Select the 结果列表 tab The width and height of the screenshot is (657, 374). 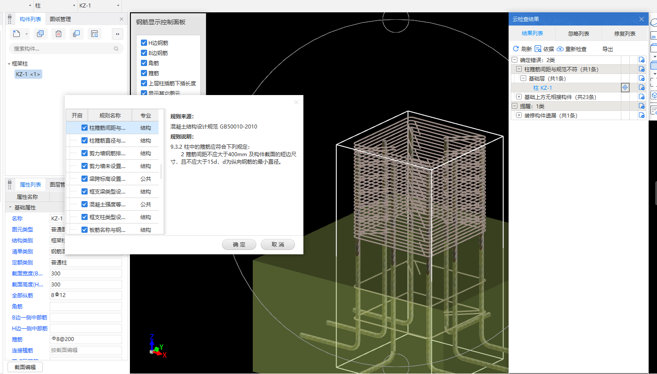pos(532,33)
